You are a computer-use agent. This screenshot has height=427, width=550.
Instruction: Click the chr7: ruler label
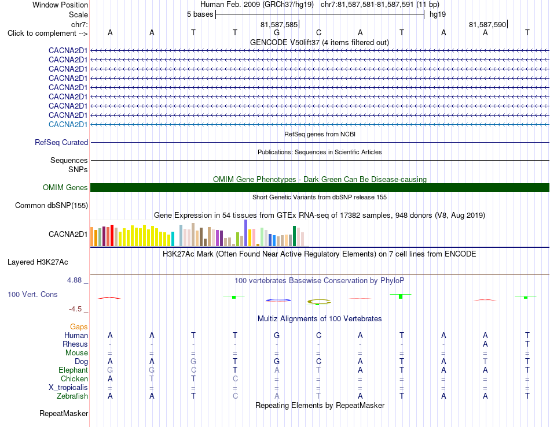point(79,24)
